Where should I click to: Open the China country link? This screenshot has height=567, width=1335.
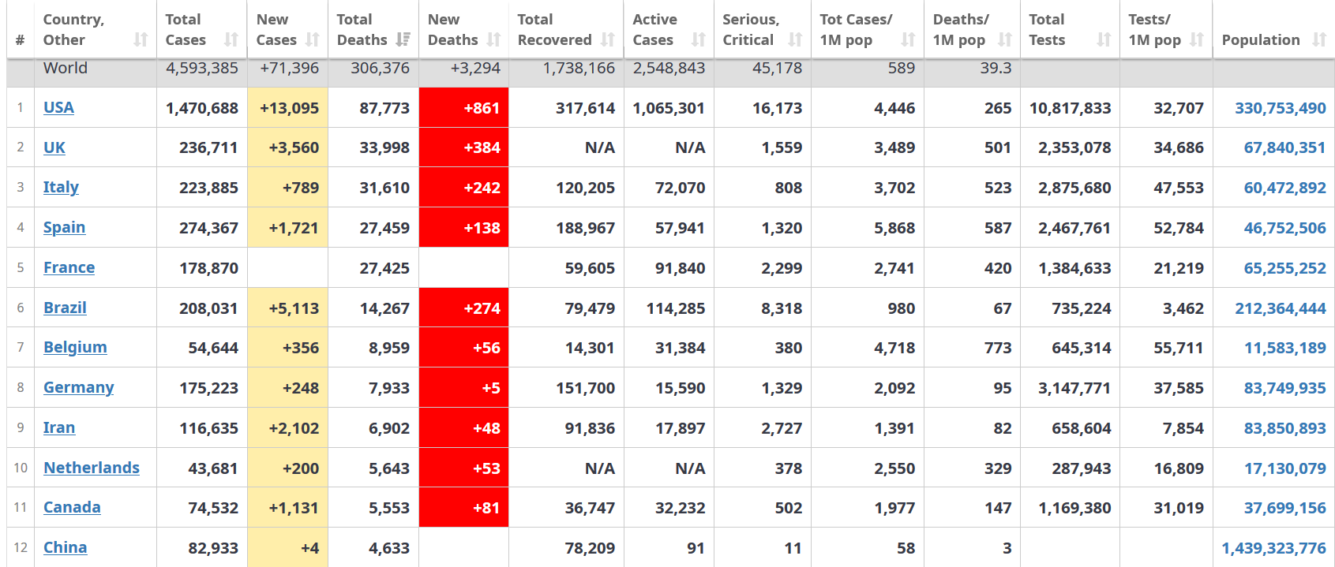tap(65, 547)
